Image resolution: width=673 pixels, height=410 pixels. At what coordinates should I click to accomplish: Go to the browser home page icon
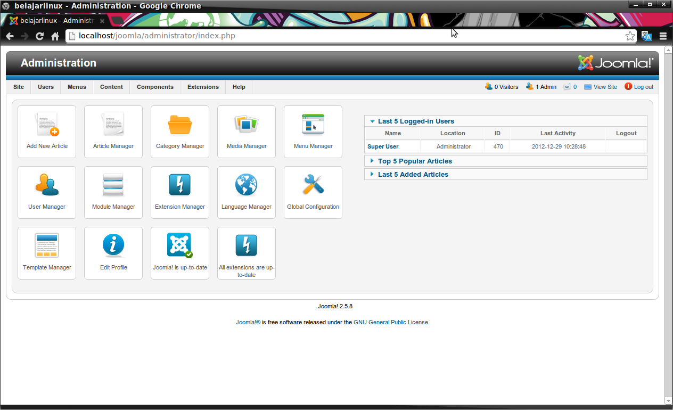click(55, 36)
